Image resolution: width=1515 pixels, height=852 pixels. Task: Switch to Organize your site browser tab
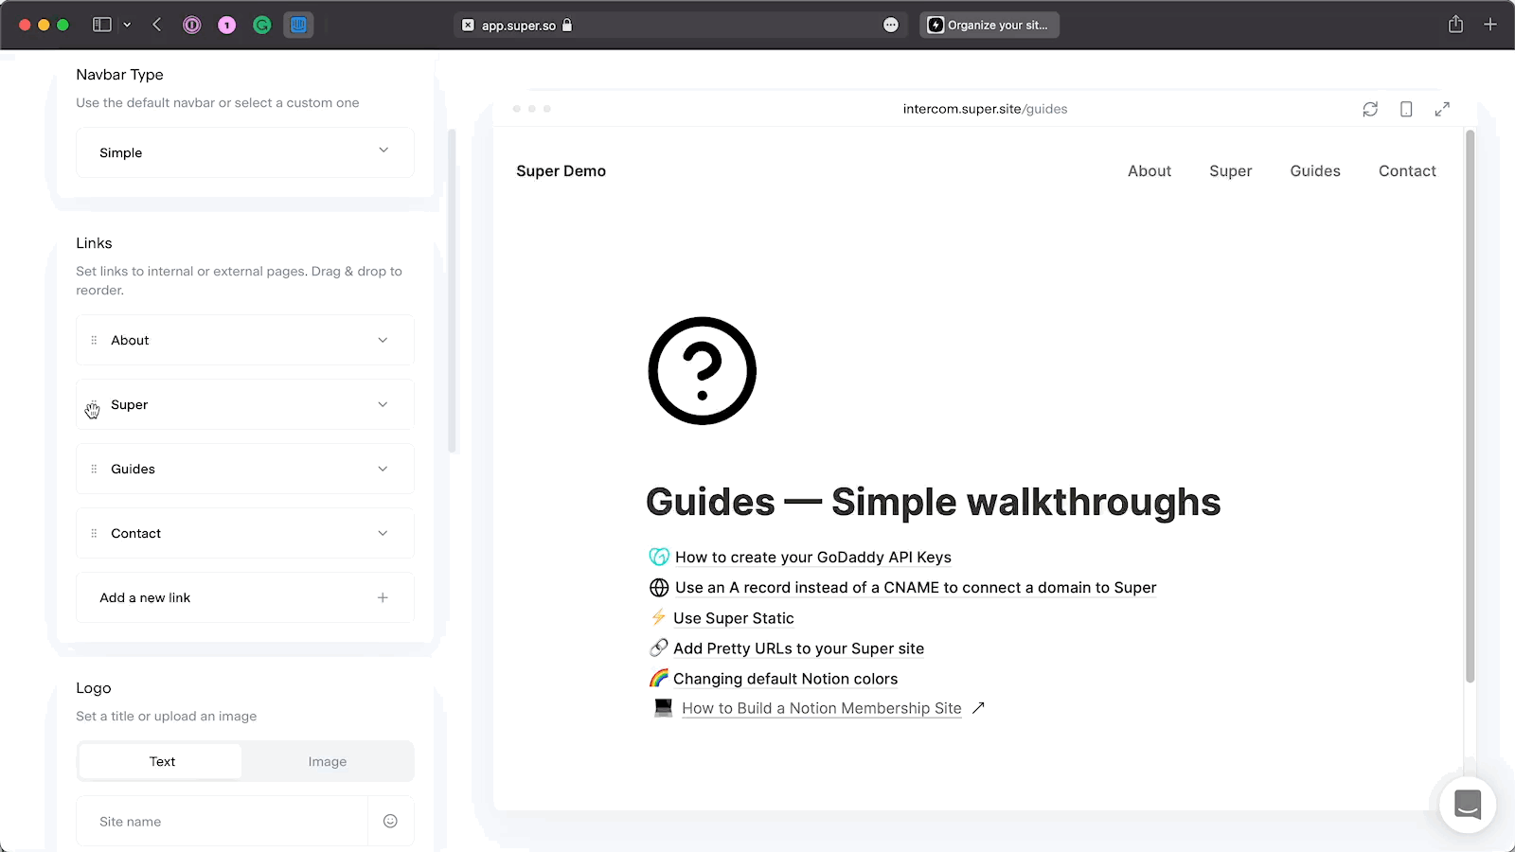click(x=989, y=26)
